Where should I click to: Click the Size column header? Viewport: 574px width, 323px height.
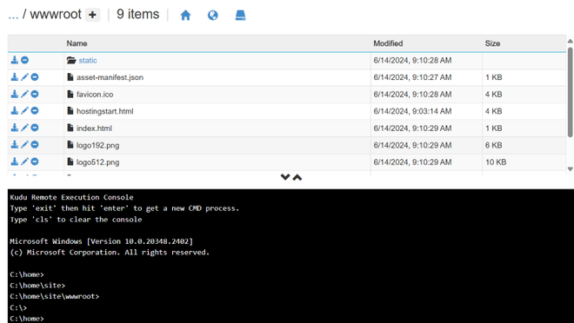(x=492, y=43)
